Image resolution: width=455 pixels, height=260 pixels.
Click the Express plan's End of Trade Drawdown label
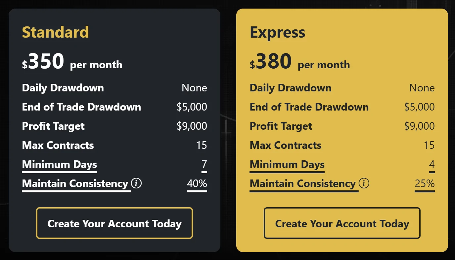coord(309,107)
